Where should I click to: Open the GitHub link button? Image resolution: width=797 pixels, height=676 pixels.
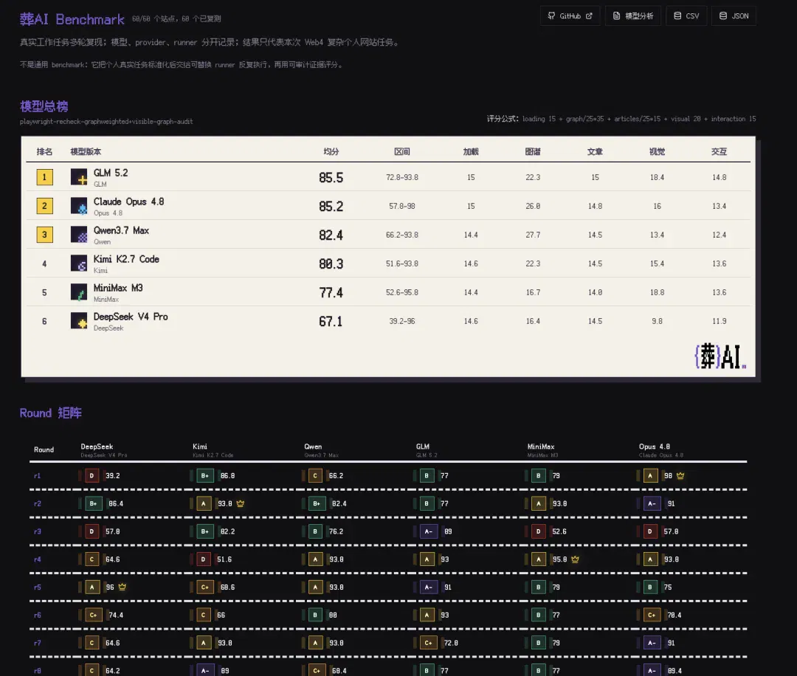570,15
